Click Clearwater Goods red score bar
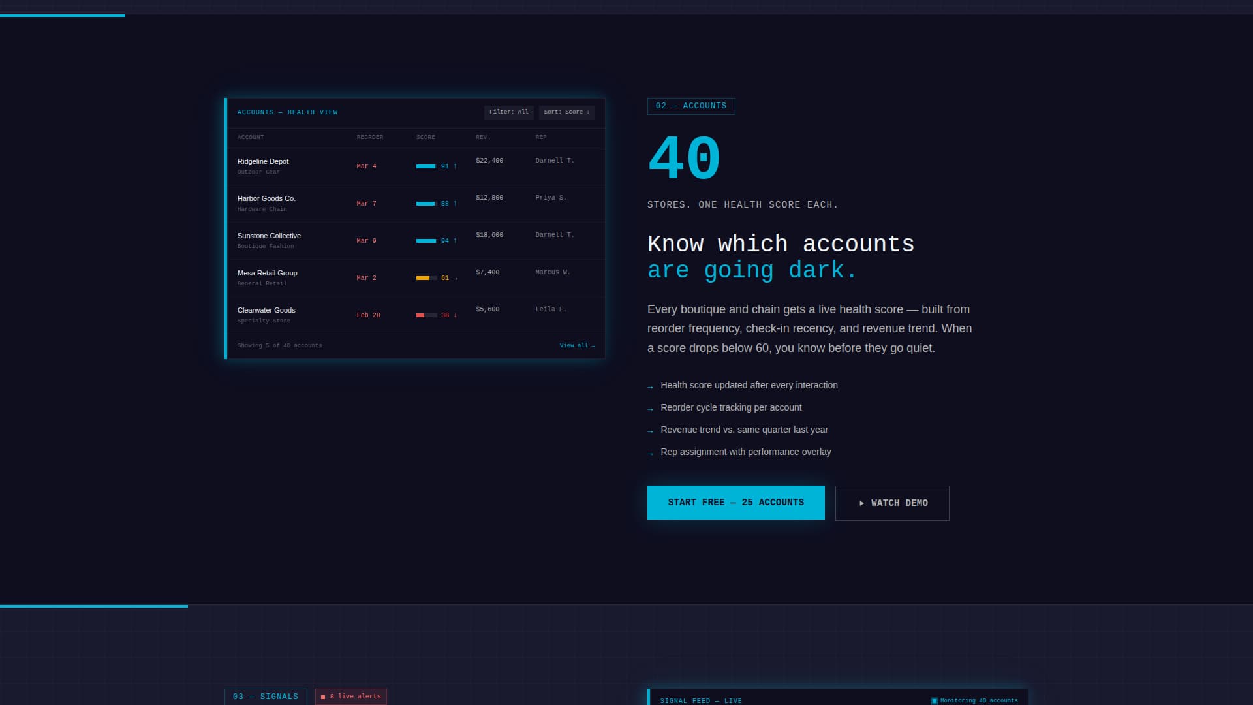The width and height of the screenshot is (1253, 705). click(427, 315)
